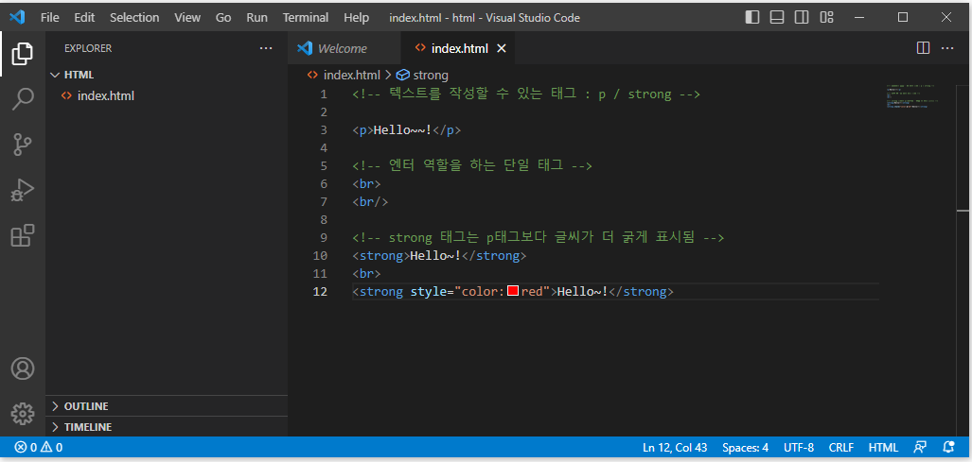Click the code minimap preview

(912, 96)
